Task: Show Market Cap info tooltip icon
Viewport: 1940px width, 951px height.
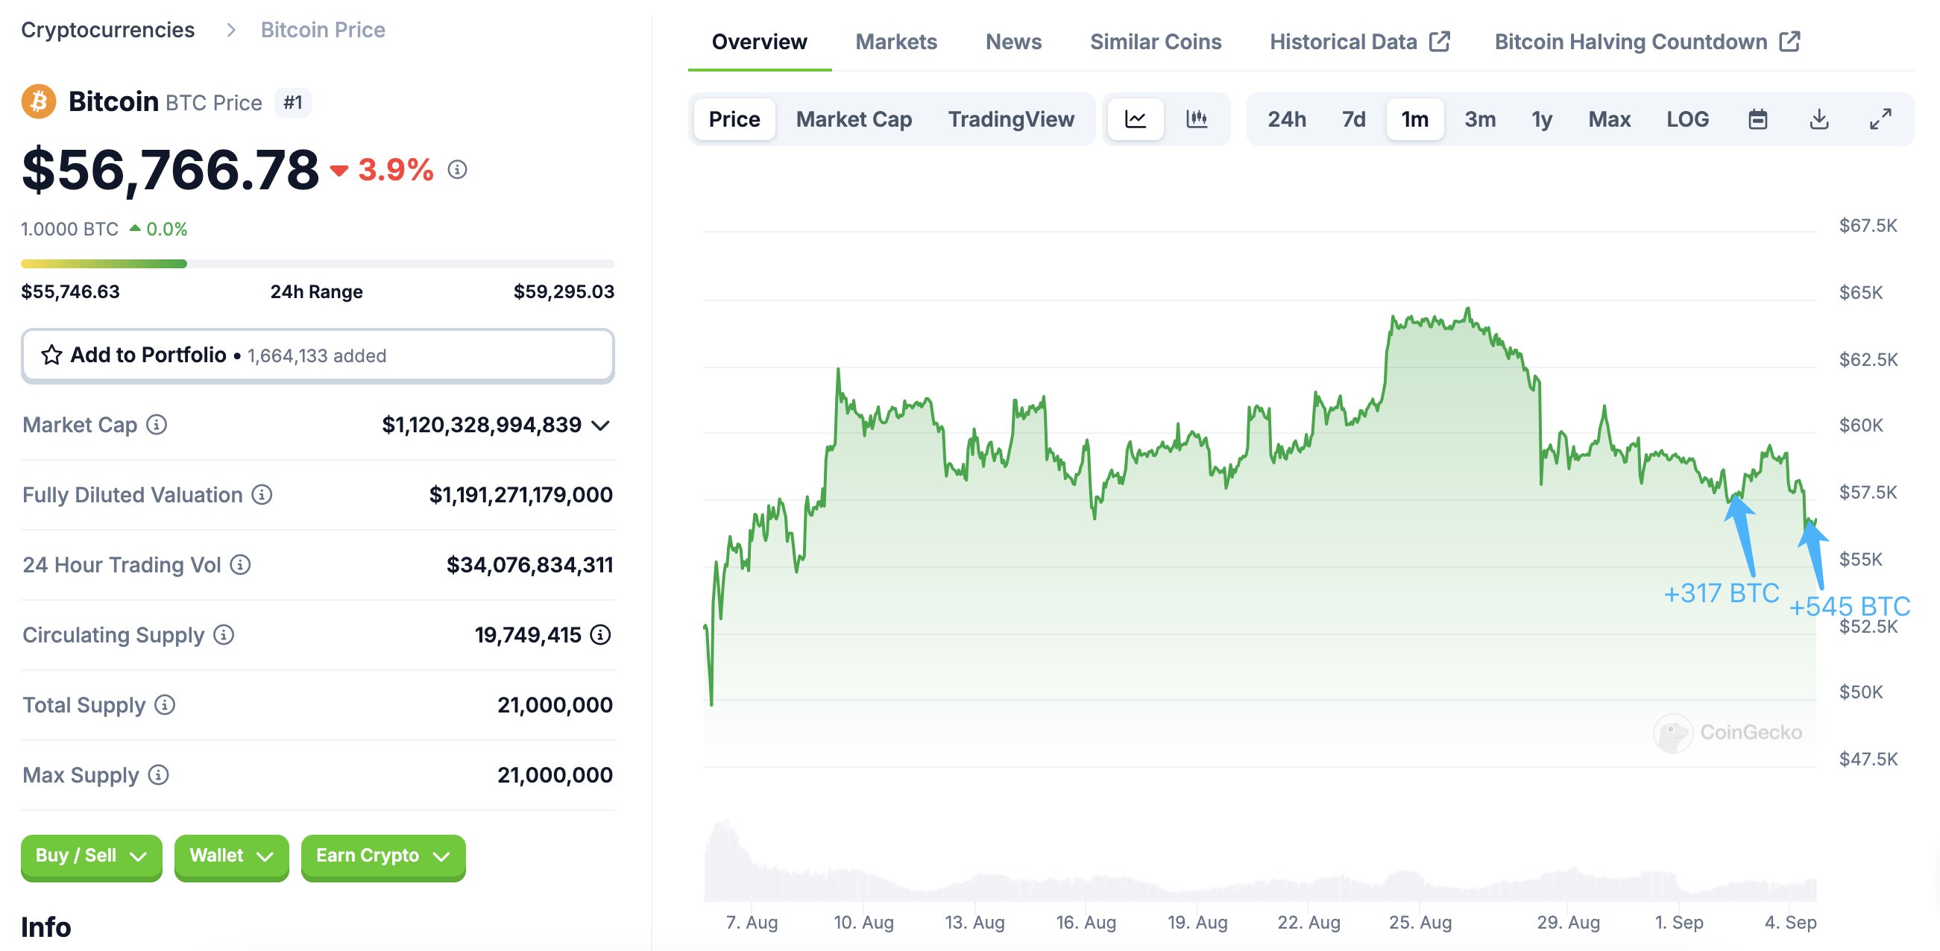Action: click(157, 425)
